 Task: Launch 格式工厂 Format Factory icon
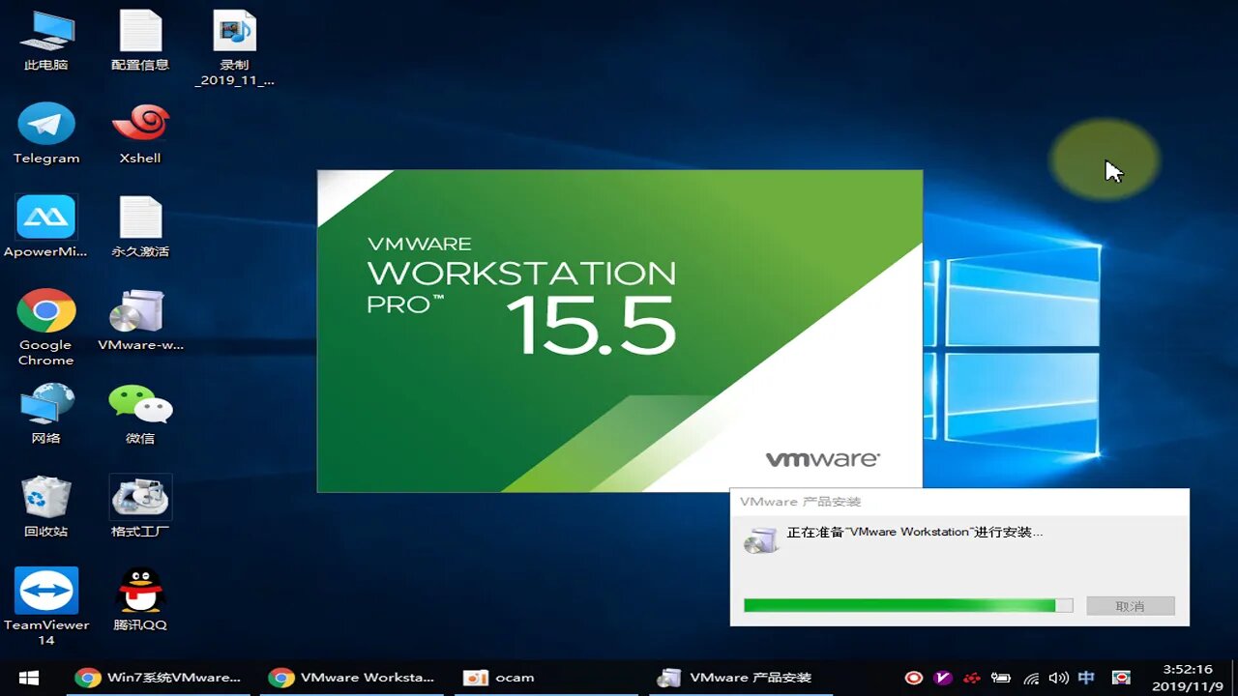pos(140,507)
